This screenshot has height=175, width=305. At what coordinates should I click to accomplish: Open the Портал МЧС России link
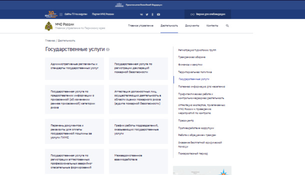[103, 14]
